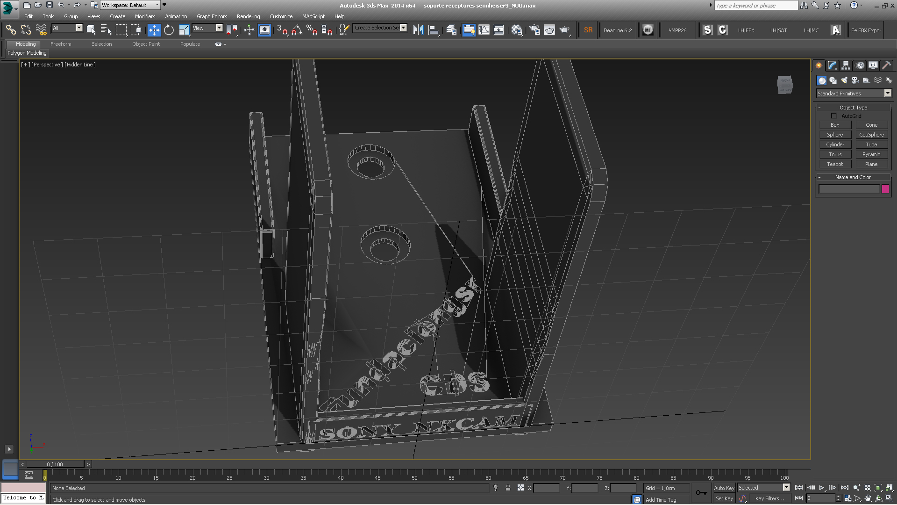Click the Bind to Space Warp icon

[41, 30]
